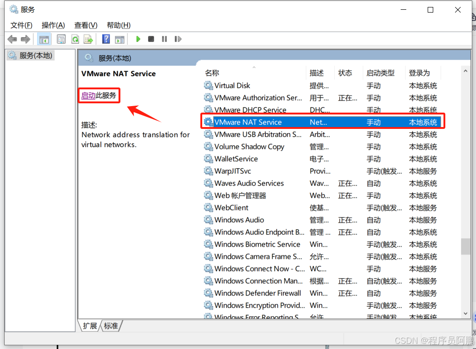Select the Windows Audio Endpoint Builder row

point(322,232)
